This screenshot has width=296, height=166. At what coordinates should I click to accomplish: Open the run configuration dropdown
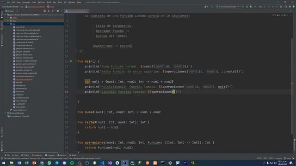(228, 6)
